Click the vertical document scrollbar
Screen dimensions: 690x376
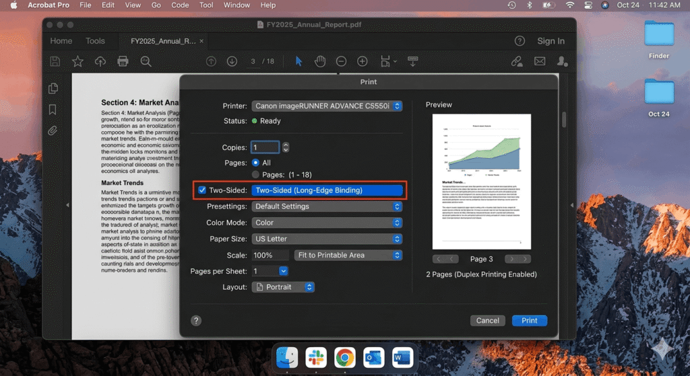pos(564,119)
